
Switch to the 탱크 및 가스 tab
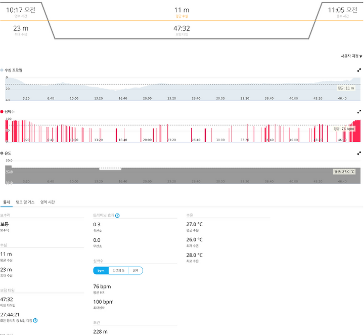tap(25, 202)
